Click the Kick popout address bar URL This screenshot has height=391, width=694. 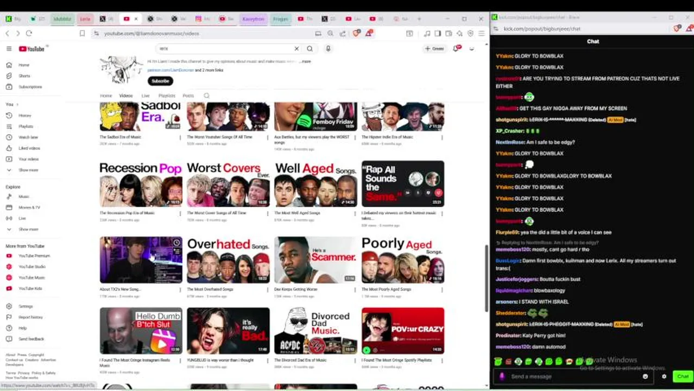point(541,29)
